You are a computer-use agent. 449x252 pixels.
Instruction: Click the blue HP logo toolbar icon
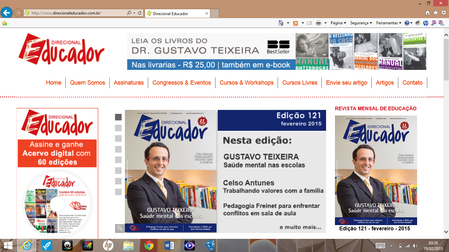[x=426, y=23]
